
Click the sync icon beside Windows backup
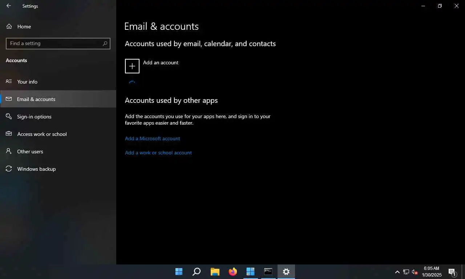(9, 169)
